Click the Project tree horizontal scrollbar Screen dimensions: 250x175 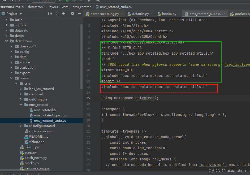(25, 170)
